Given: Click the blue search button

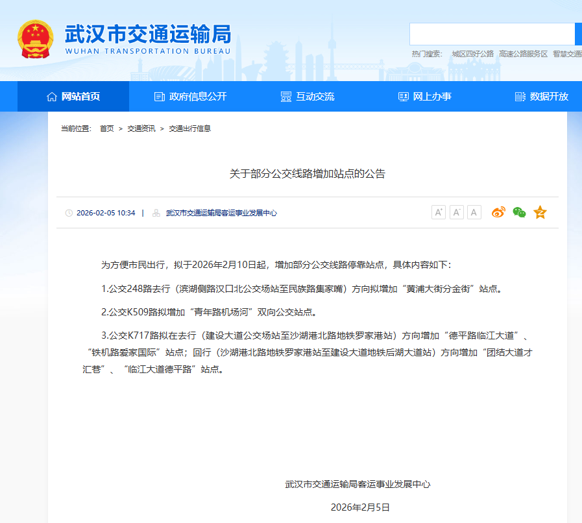Looking at the screenshot, I should point(577,32).
